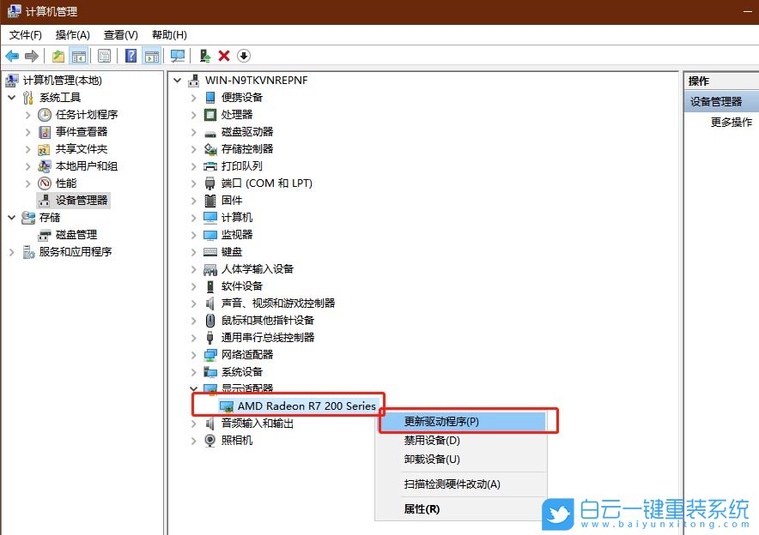Screen dimensions: 759x535
Task: Expand the 显示适配器 tree node
Action: click(192, 388)
